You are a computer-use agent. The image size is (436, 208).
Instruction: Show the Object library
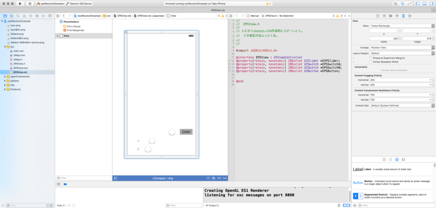[x=397, y=159]
